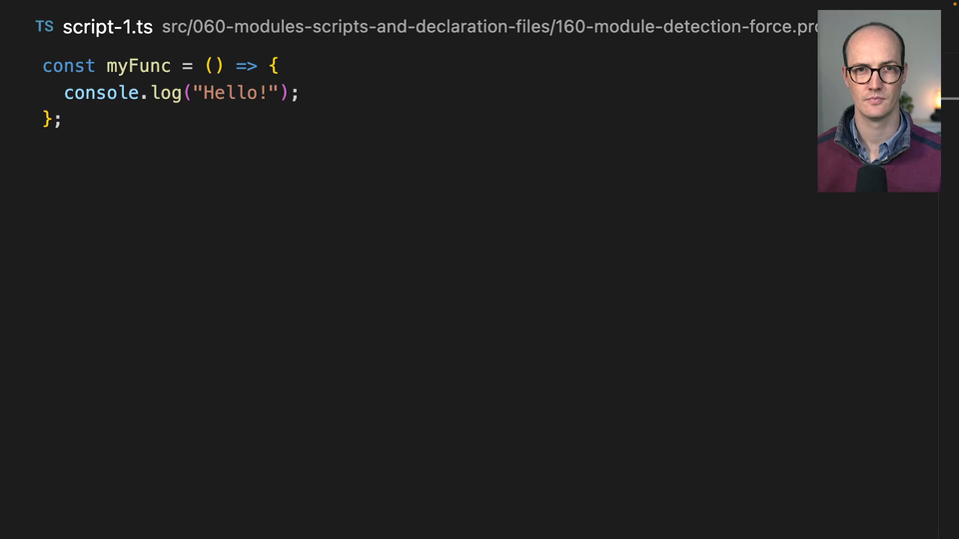This screenshot has width=959, height=539.
Task: Click the semicolon after the console.log call
Action: 295,93
